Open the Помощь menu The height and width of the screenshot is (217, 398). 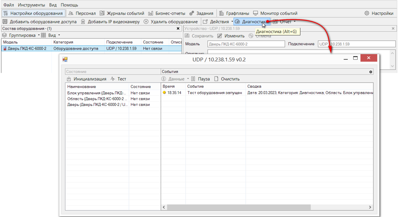click(69, 5)
